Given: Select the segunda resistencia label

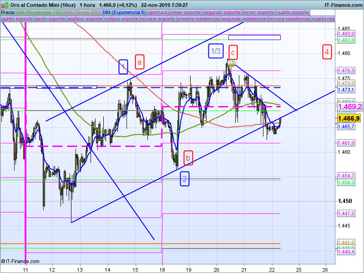Looking at the screenshot, I should (243, 19).
